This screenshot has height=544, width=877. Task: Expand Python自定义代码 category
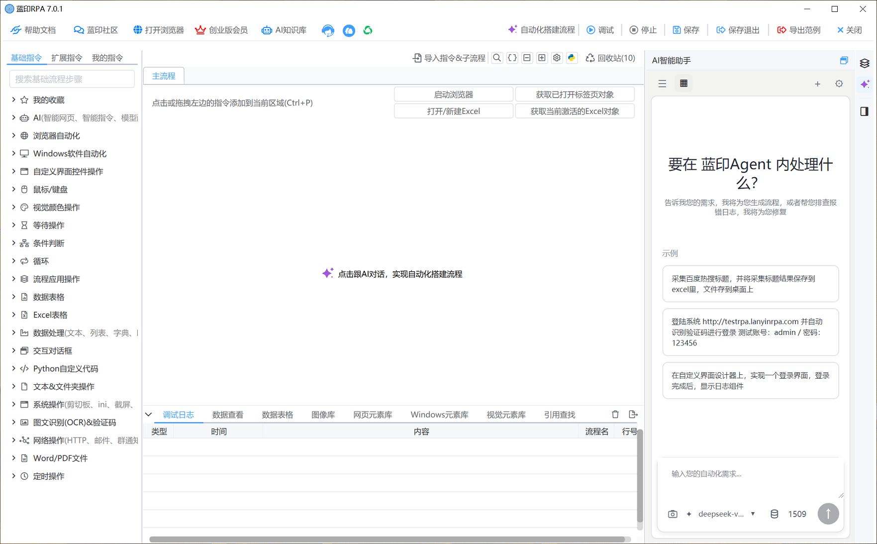13,368
